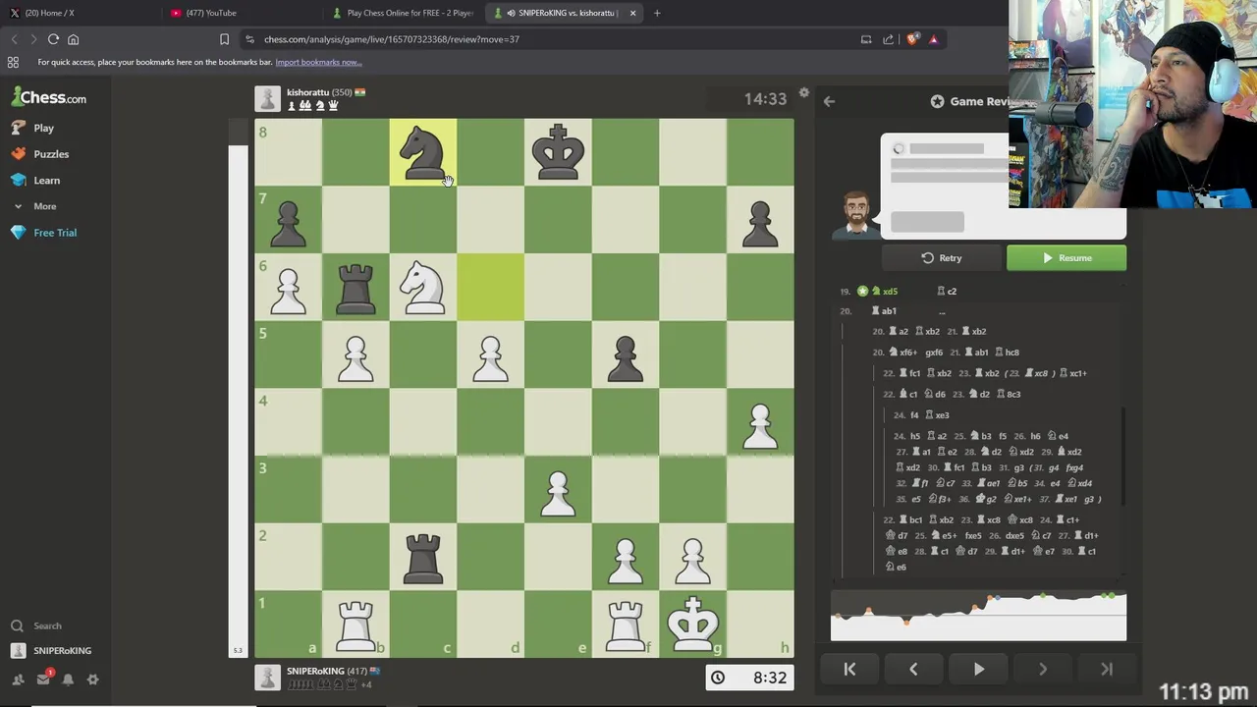Open board settings gear icon
Image resolution: width=1257 pixels, height=707 pixels.
[803, 93]
